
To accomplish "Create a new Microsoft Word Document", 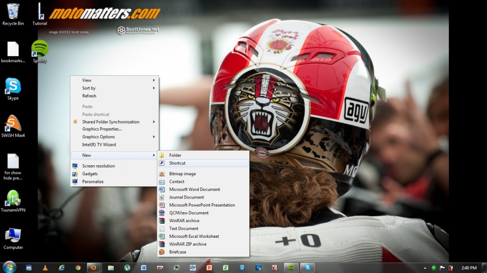I will pyautogui.click(x=204, y=189).
